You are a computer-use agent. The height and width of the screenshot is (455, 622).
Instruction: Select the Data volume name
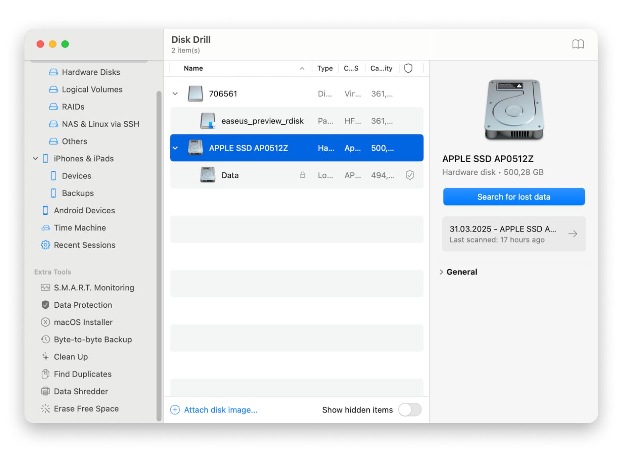(230, 175)
